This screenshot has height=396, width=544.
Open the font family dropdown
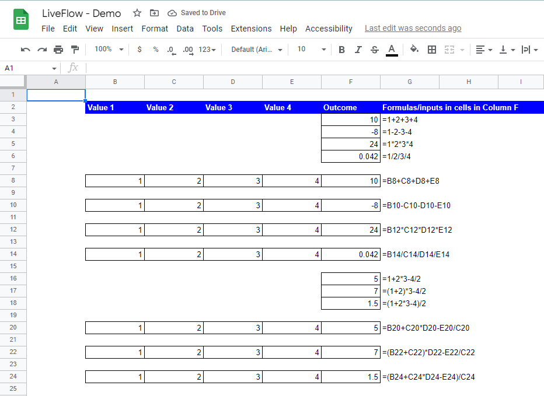pyautogui.click(x=257, y=50)
